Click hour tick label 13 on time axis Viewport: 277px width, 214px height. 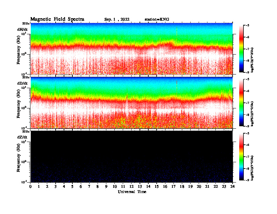tap(140, 186)
